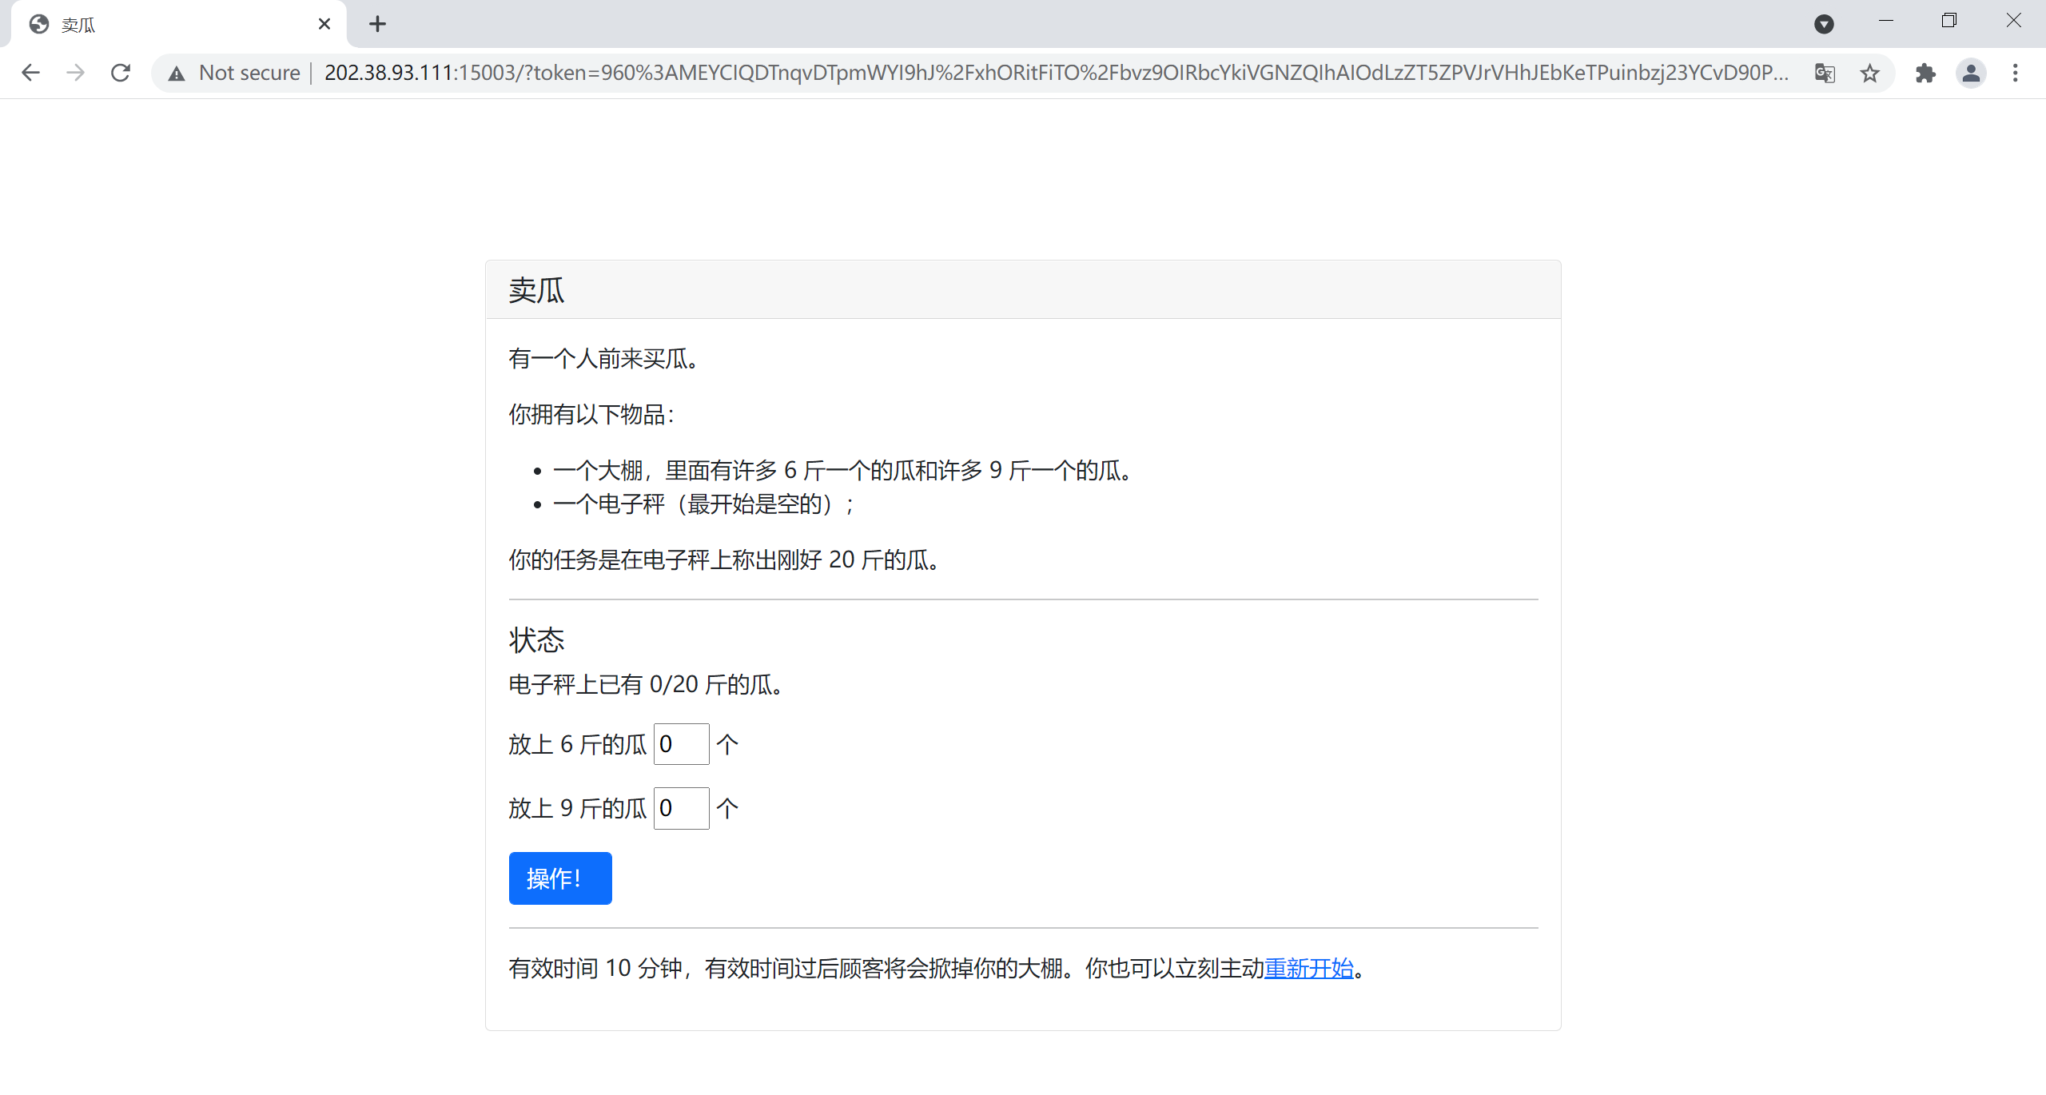Click label 放上 9 斤的瓜
The image size is (2046, 1095).
coord(578,808)
